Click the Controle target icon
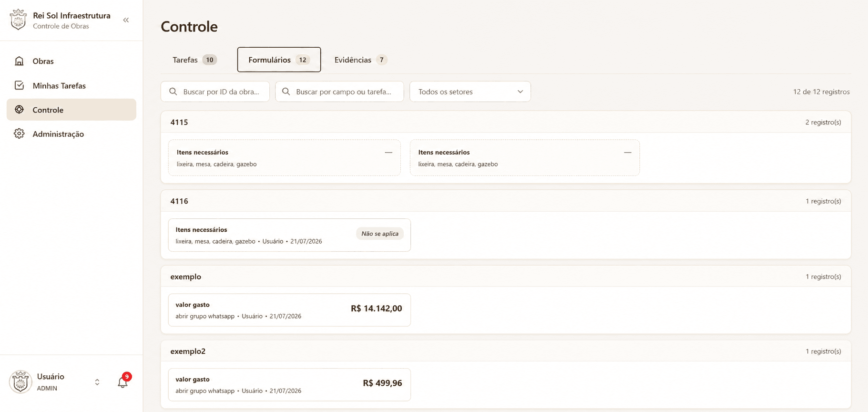Screen dimensions: 868x412 pos(19,110)
